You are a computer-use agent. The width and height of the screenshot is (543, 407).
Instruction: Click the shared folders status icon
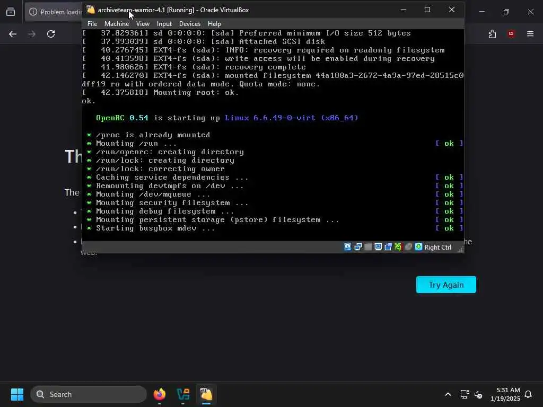pyautogui.click(x=388, y=247)
